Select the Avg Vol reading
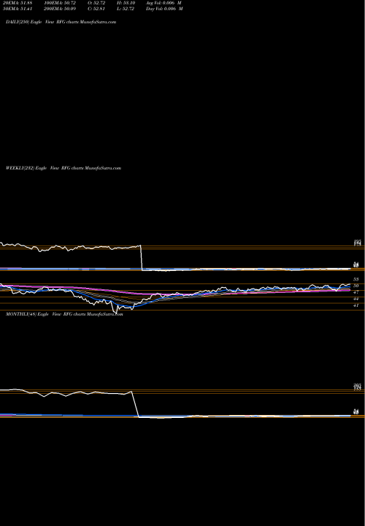The width and height of the screenshot is (365, 526). (x=164, y=2)
